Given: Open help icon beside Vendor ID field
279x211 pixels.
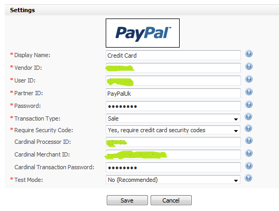Looking at the screenshot, I should (249, 66).
